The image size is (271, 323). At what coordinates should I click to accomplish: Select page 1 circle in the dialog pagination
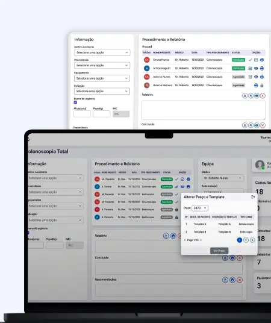coord(240,240)
